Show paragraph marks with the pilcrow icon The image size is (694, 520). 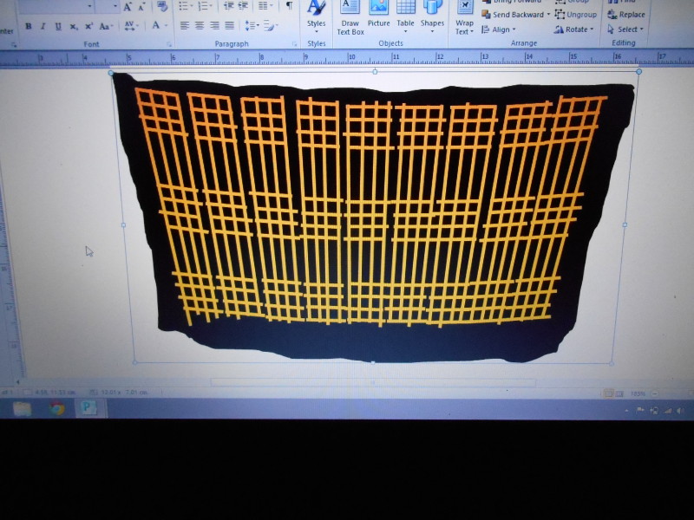click(289, 6)
